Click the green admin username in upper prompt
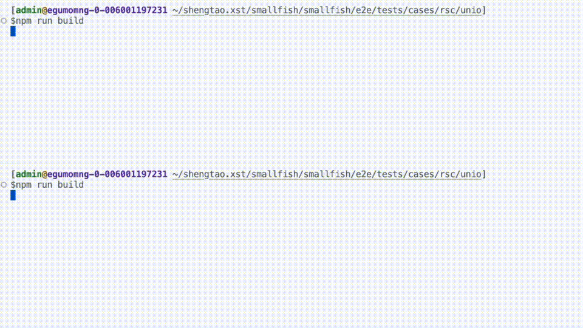The image size is (583, 328). point(29,10)
